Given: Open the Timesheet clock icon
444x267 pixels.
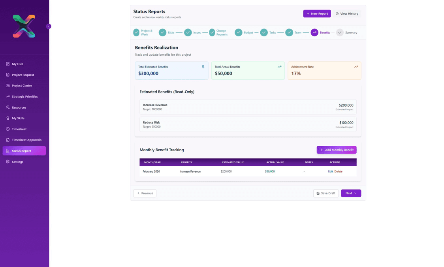Looking at the screenshot, I should tap(8, 129).
